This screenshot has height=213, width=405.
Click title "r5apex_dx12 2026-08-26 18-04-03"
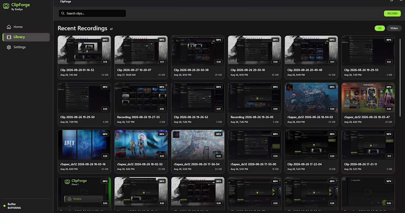310,117
